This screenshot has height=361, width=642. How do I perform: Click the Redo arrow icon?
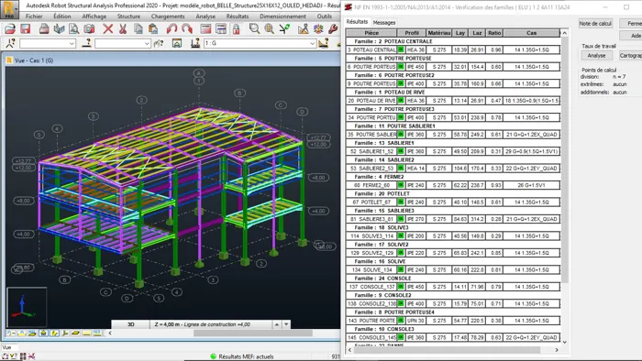click(x=187, y=28)
